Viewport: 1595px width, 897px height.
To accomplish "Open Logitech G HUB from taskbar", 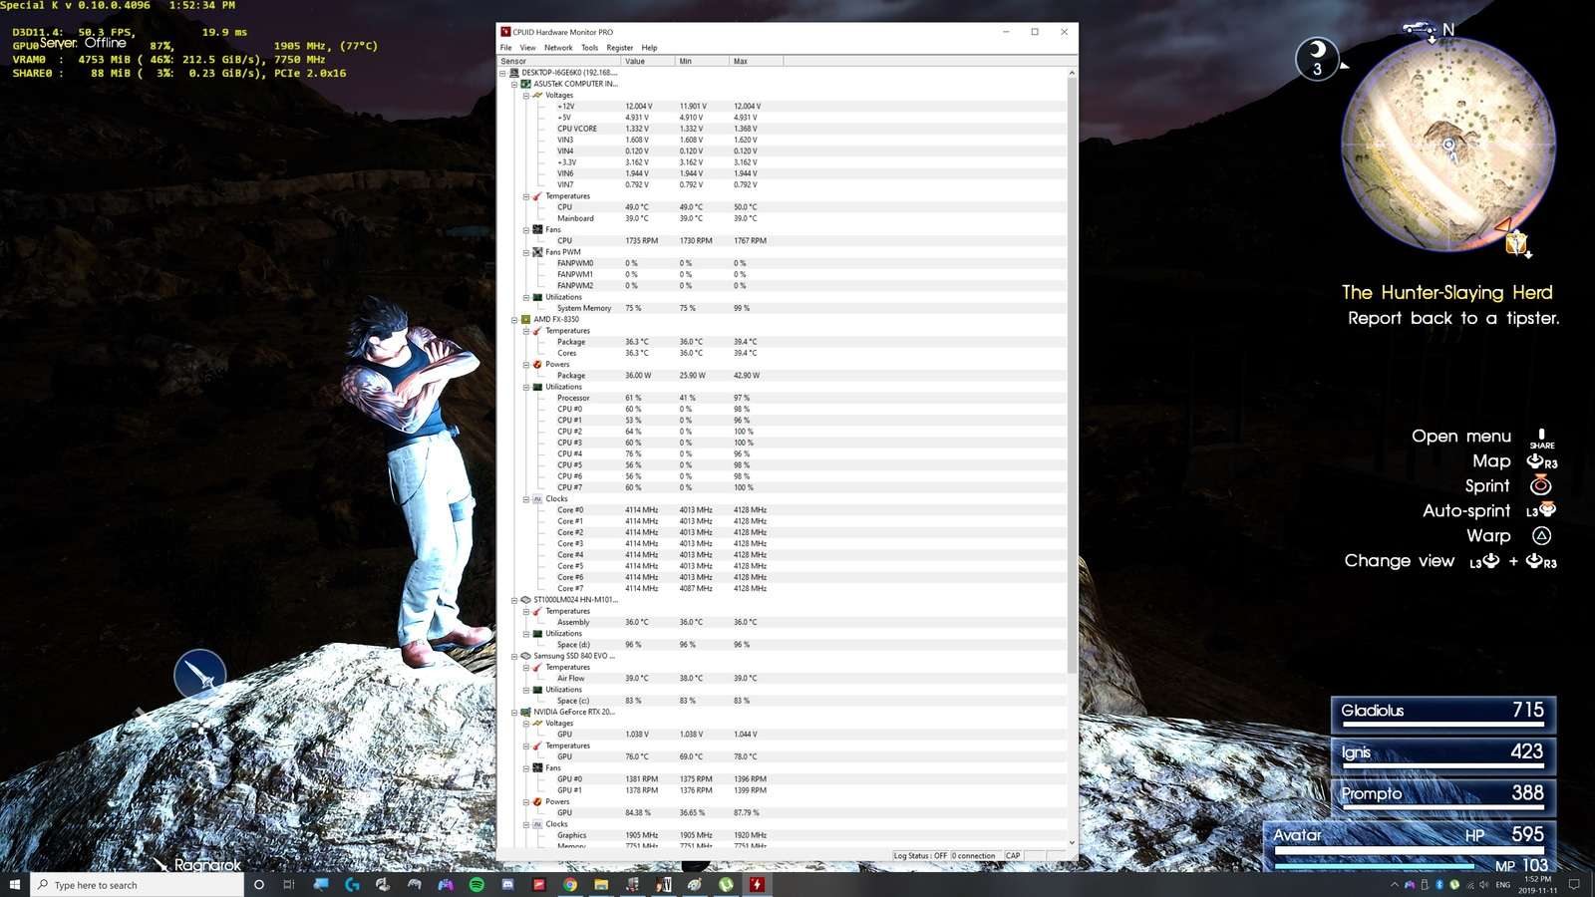I will 352,884.
